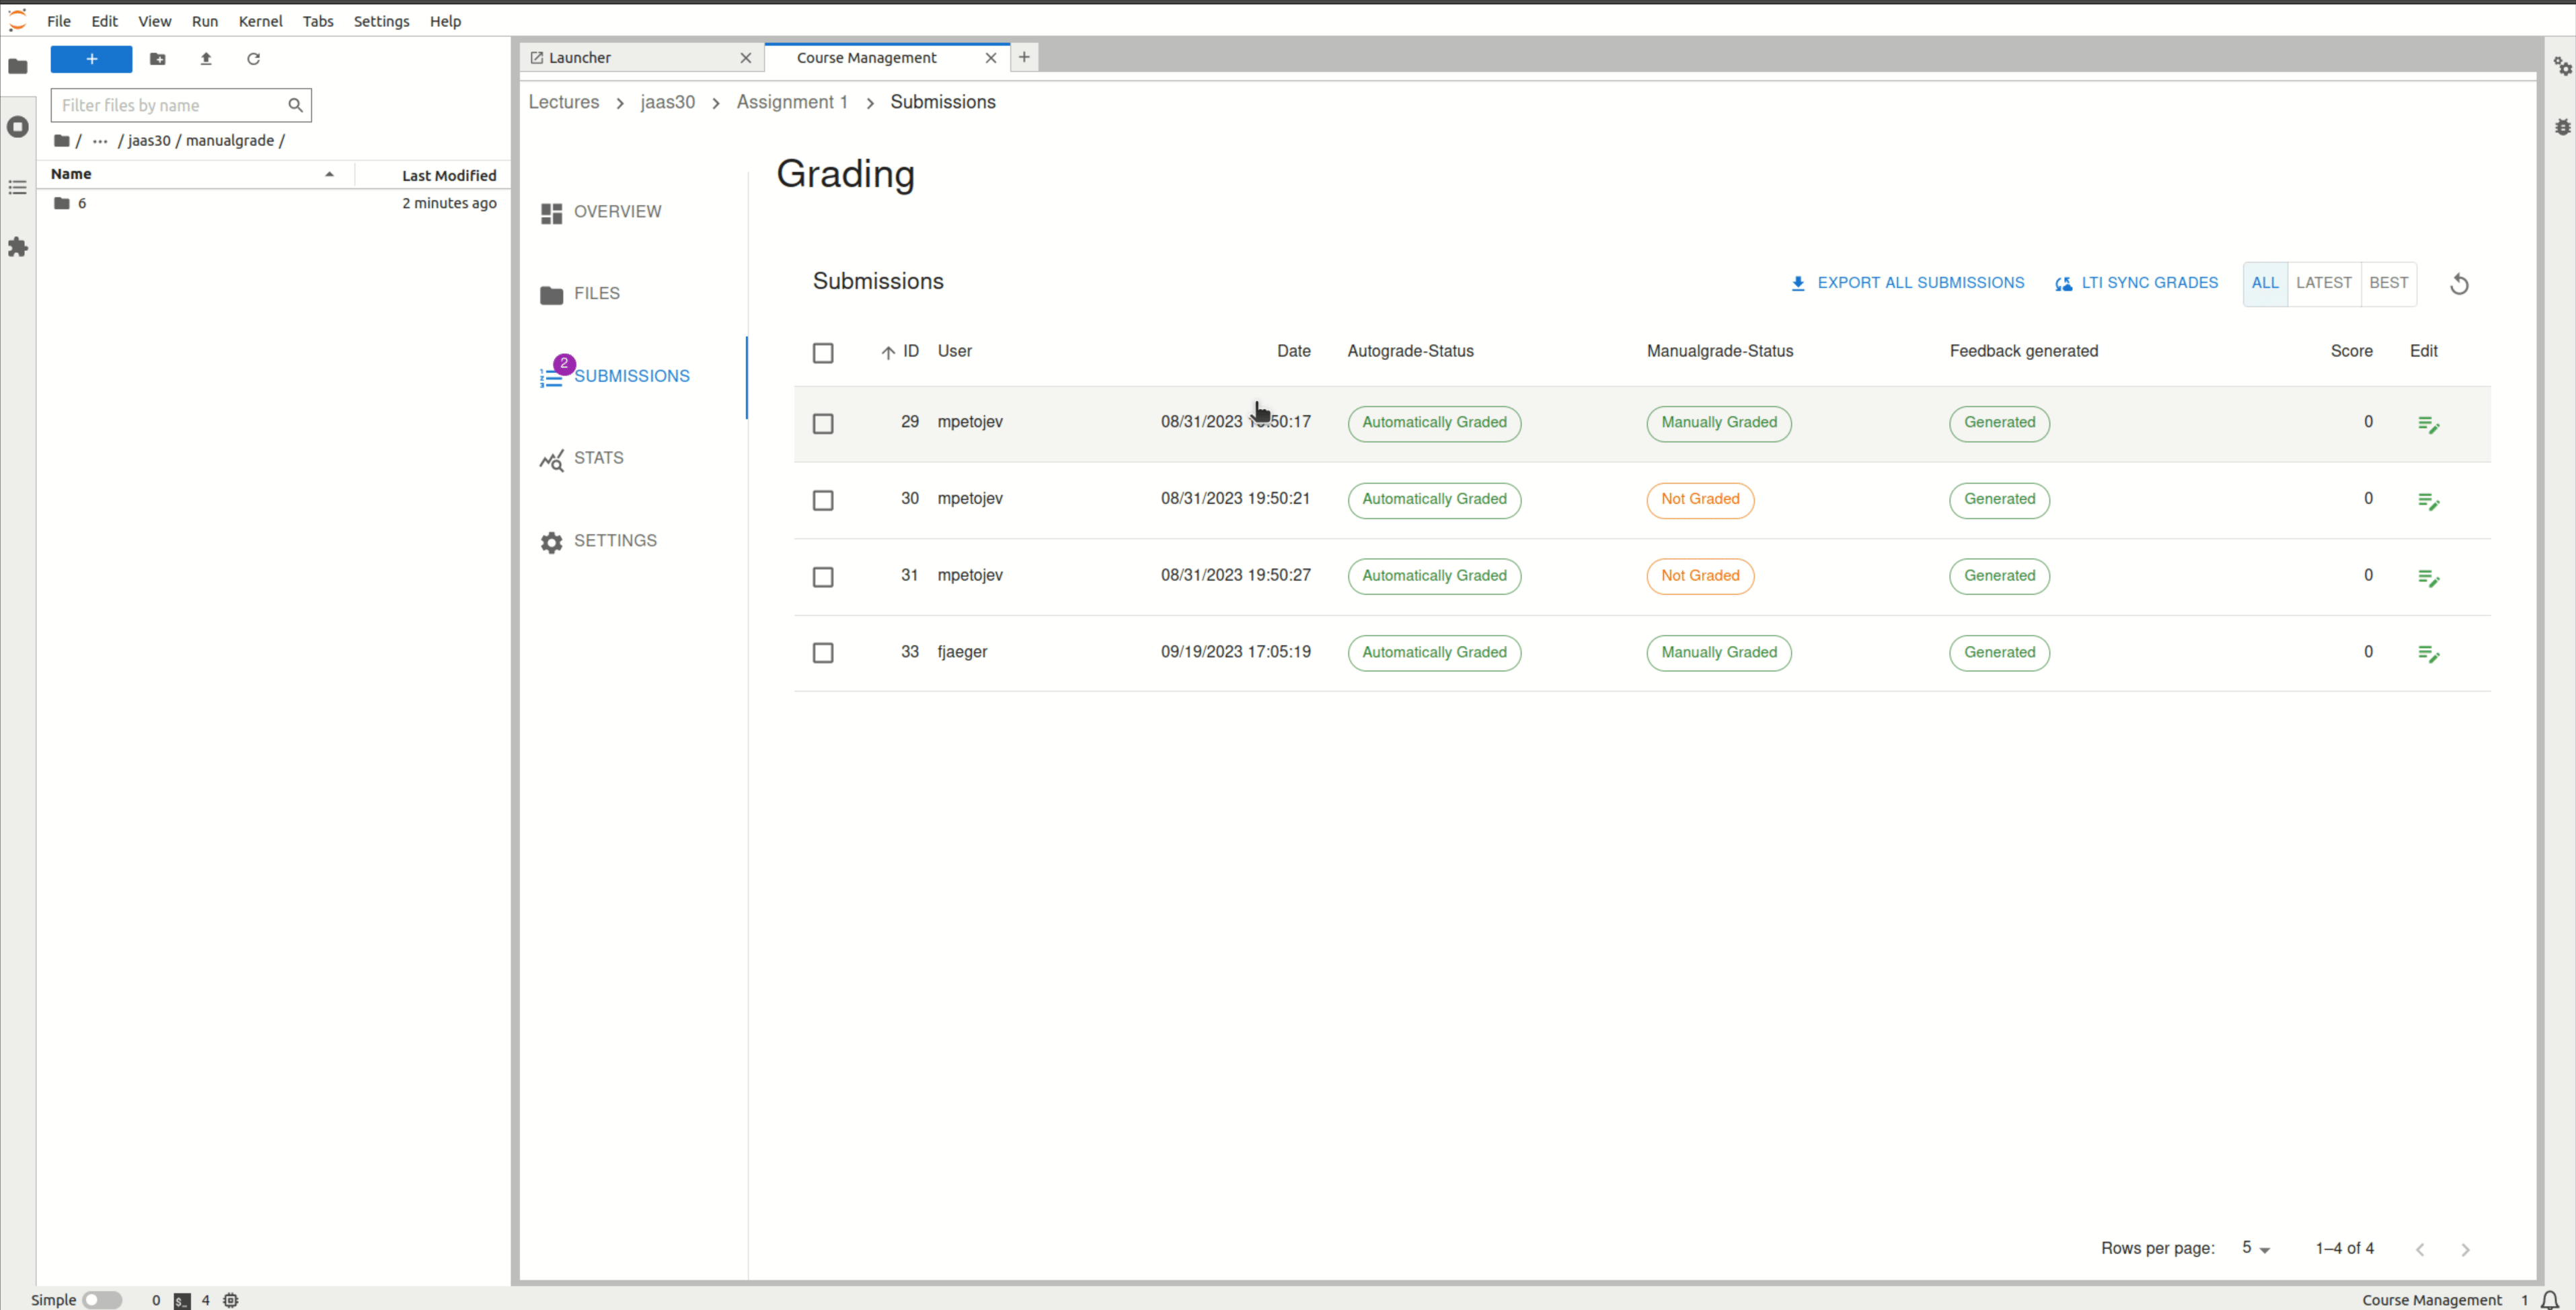Open rows per page dropdown
Screen dimensions: 2576x1310
2255,1248
